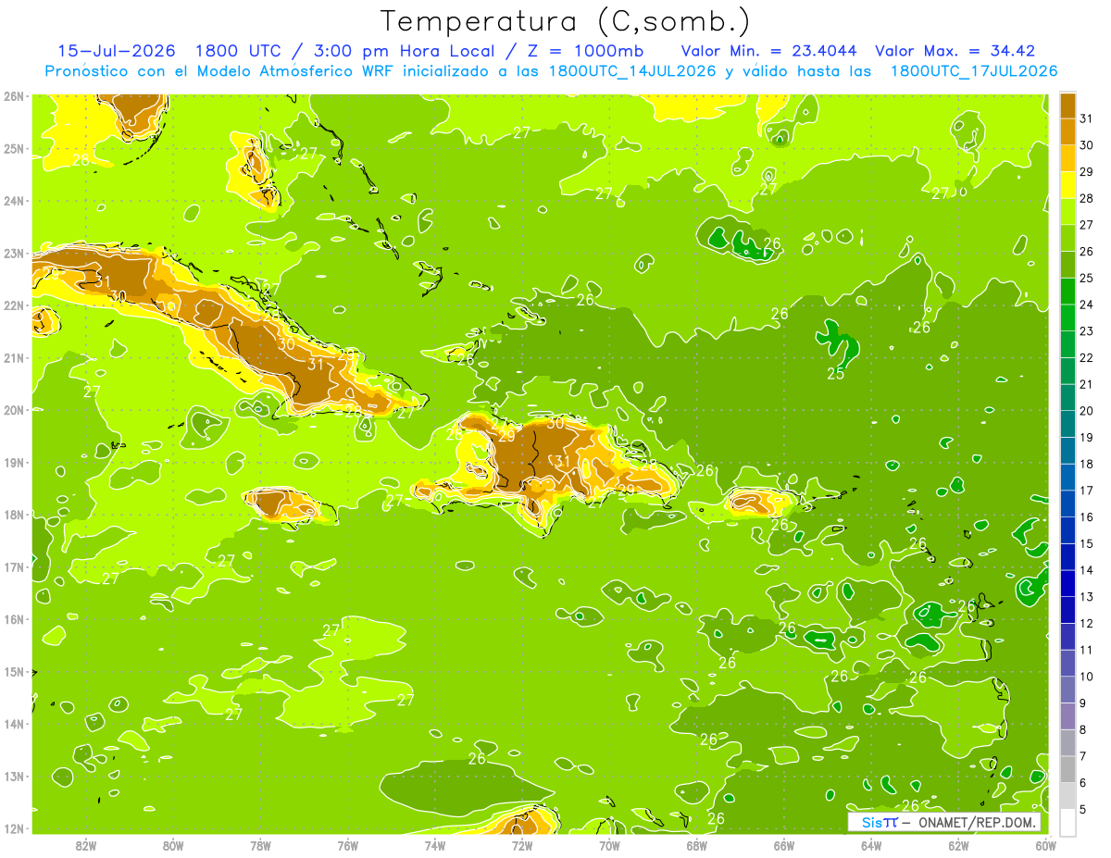Click the '80W' longitude axis label
This screenshot has height=858, width=1111.
173,845
